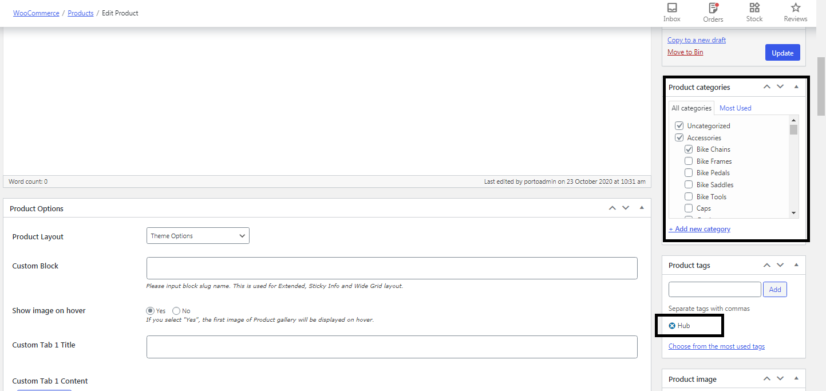Select Yes for Show image on hover

151,311
